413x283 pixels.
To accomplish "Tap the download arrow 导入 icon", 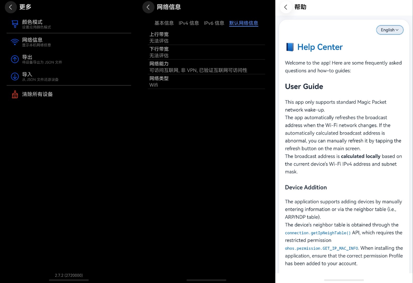I will click(15, 77).
